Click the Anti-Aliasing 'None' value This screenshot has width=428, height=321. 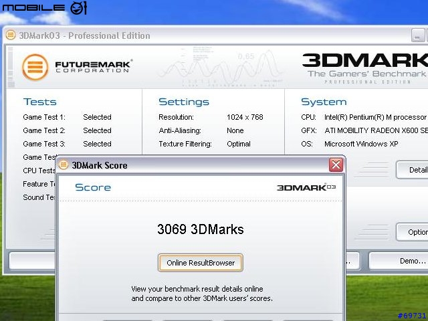point(235,130)
